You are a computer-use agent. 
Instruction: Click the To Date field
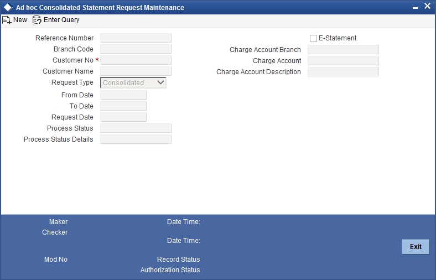(x=123, y=106)
